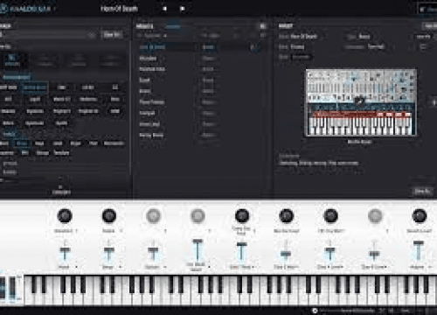Click the modulation wheel
The image size is (437, 315).
tap(13, 288)
